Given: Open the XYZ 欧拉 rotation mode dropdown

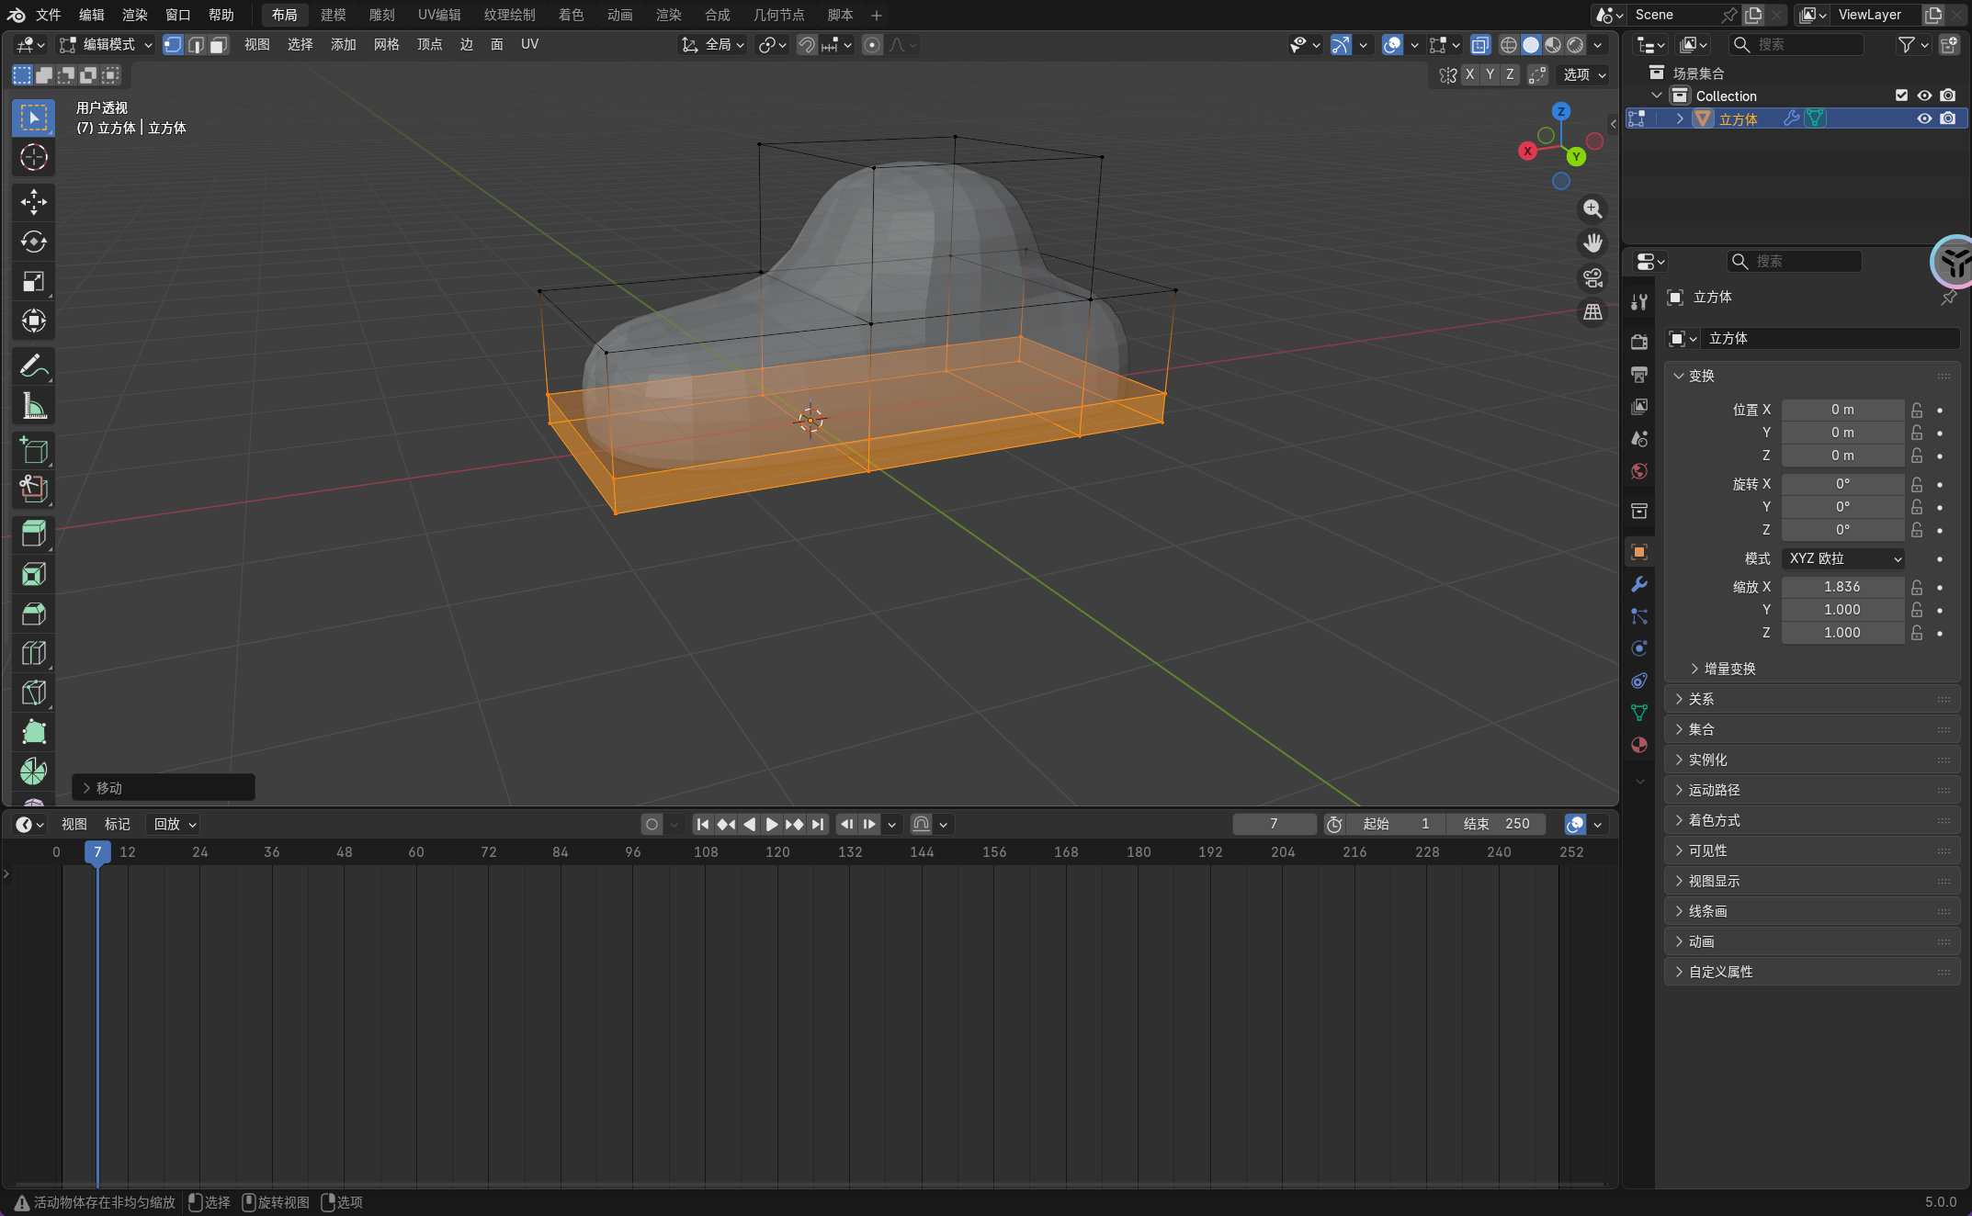Looking at the screenshot, I should [x=1843, y=558].
